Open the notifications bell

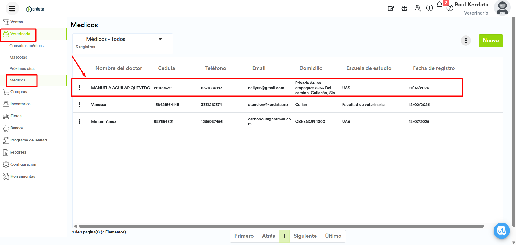click(x=439, y=5)
